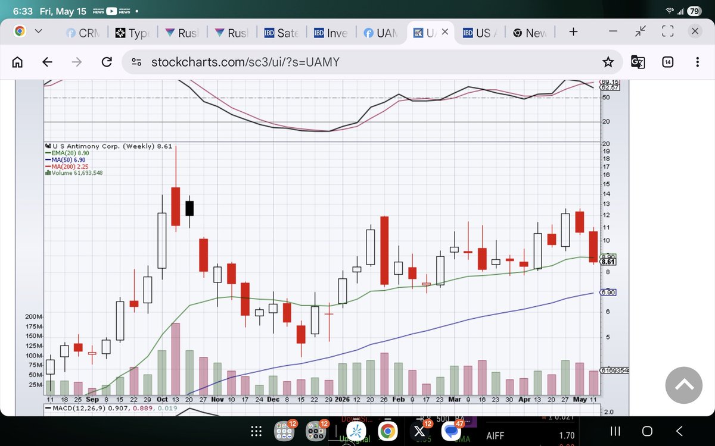Show recent apps with three-bar button
The height and width of the screenshot is (446, 715).
coord(615,431)
